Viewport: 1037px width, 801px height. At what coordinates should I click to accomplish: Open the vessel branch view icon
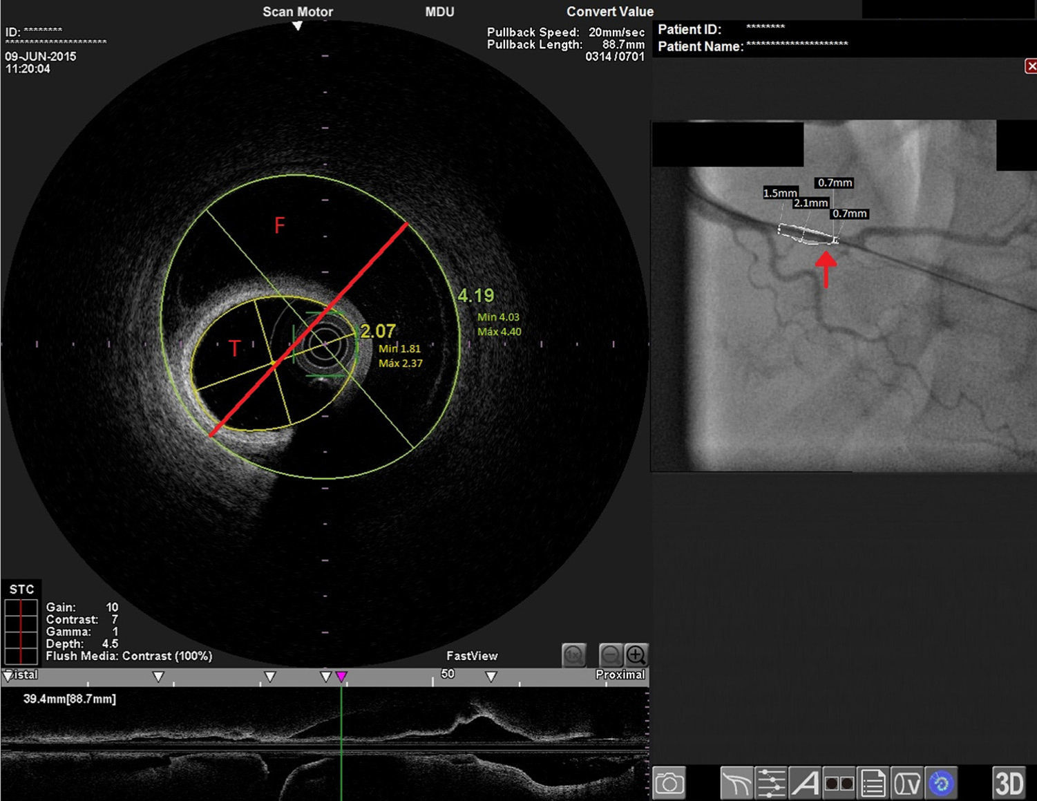(736, 784)
